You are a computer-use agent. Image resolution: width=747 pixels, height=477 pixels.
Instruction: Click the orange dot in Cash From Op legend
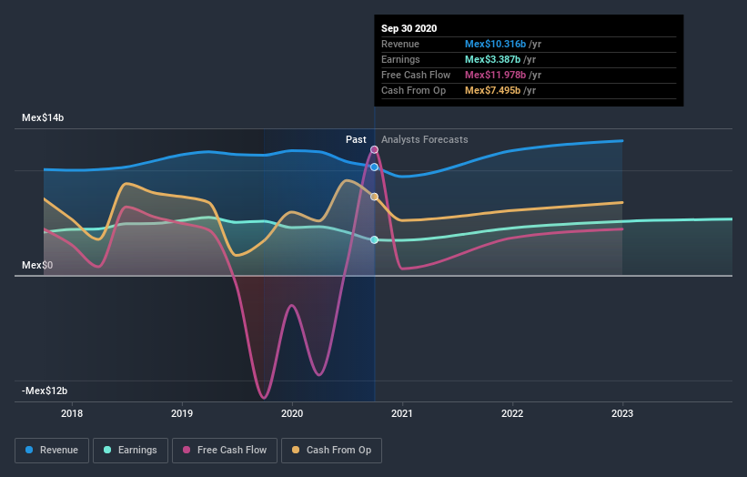point(296,450)
